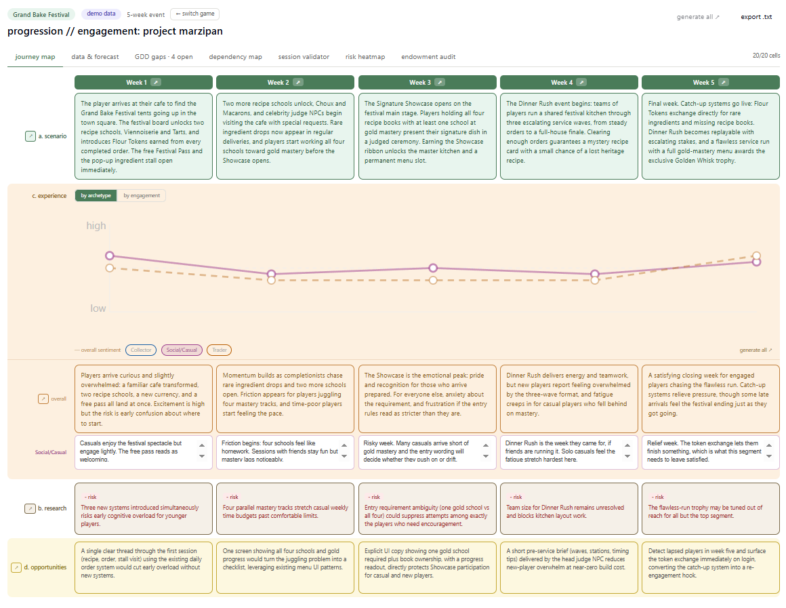Click the d. opportunities row arrow icon
This screenshot has height=608, width=786.
pyautogui.click(x=16, y=567)
